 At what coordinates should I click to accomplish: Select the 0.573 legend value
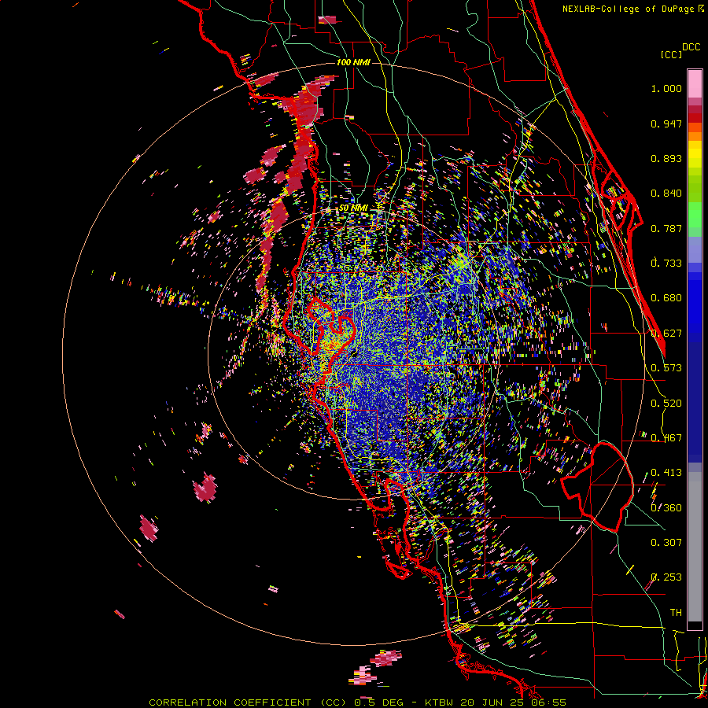[x=666, y=368]
